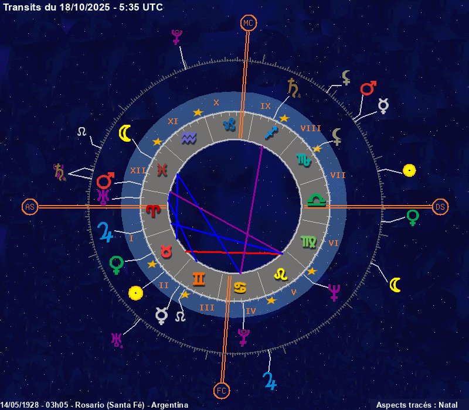This screenshot has width=469, height=410.
Task: Click the Scorpio sign in the zodiac ring
Action: [303, 159]
